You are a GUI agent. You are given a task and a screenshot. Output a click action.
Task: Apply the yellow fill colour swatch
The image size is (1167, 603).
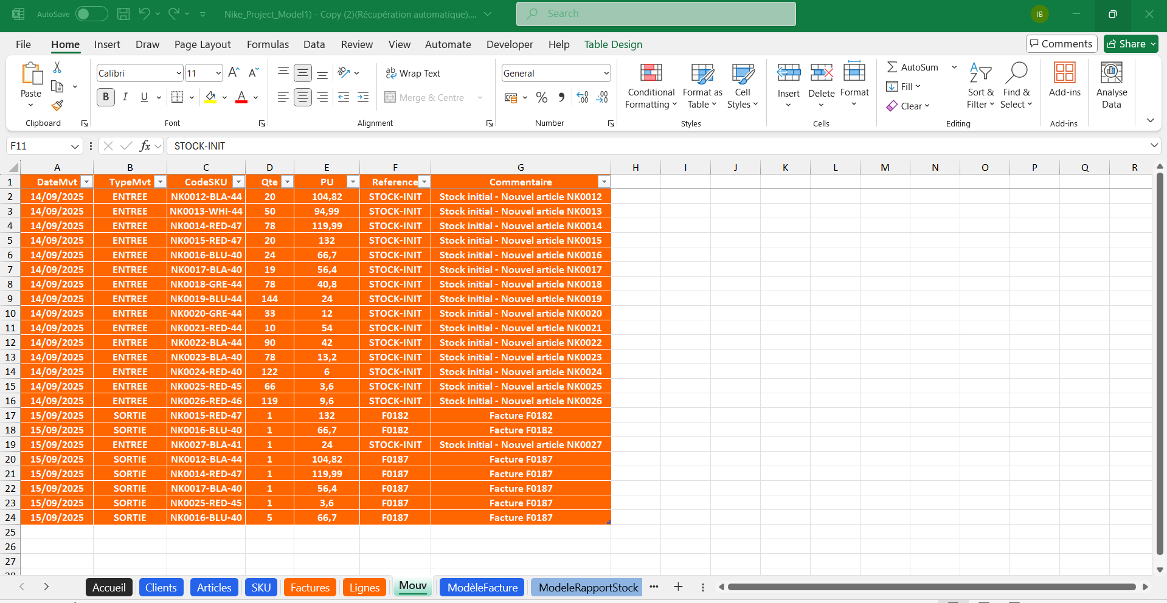[x=210, y=97]
